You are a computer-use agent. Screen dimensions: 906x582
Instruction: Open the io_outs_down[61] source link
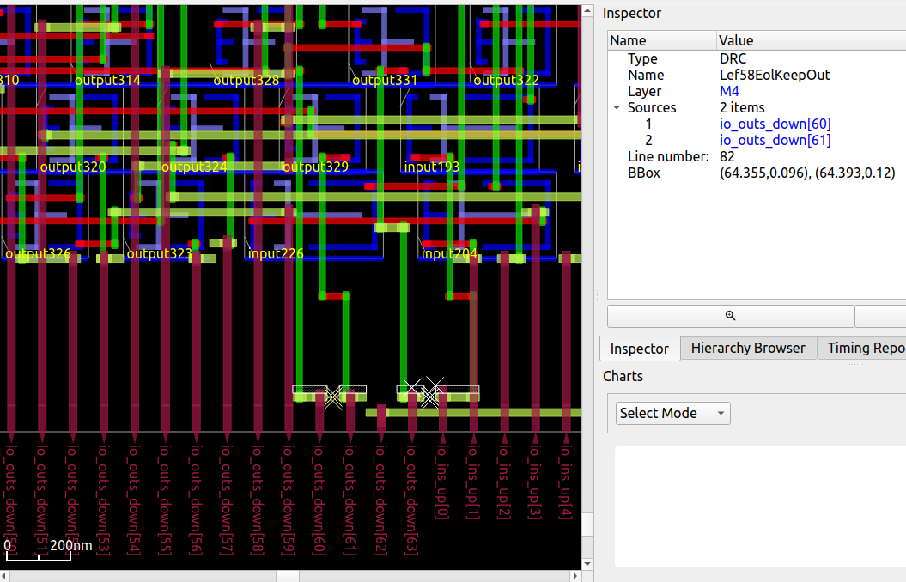(x=775, y=140)
